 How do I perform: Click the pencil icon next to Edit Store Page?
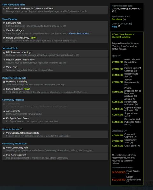pos(4,23)
